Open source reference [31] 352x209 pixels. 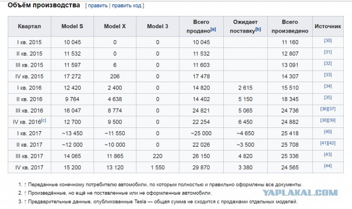[x=328, y=52]
